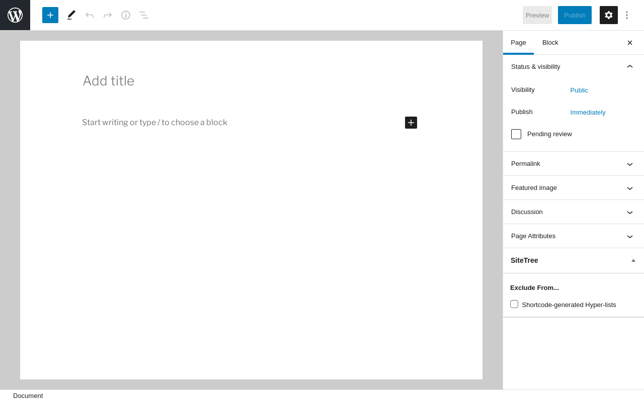Click the WordPress logo to view pages
Image resolution: width=644 pixels, height=402 pixels.
(15, 15)
